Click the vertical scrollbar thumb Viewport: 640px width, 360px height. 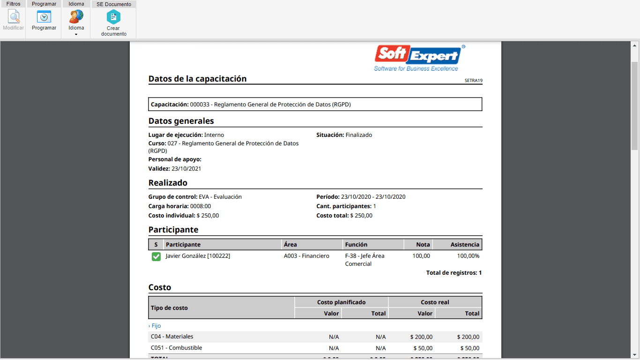click(x=635, y=105)
